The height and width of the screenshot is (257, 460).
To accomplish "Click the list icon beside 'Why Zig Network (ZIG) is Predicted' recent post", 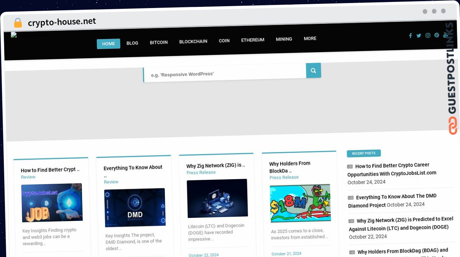I will point(352,221).
